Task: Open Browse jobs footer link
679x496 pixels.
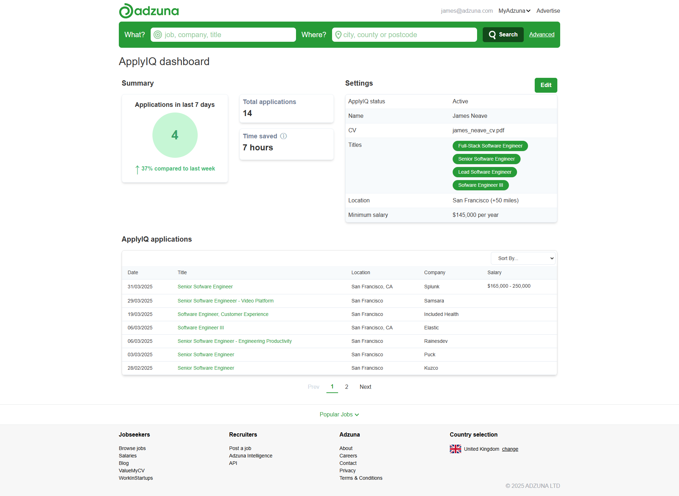Action: [132, 448]
